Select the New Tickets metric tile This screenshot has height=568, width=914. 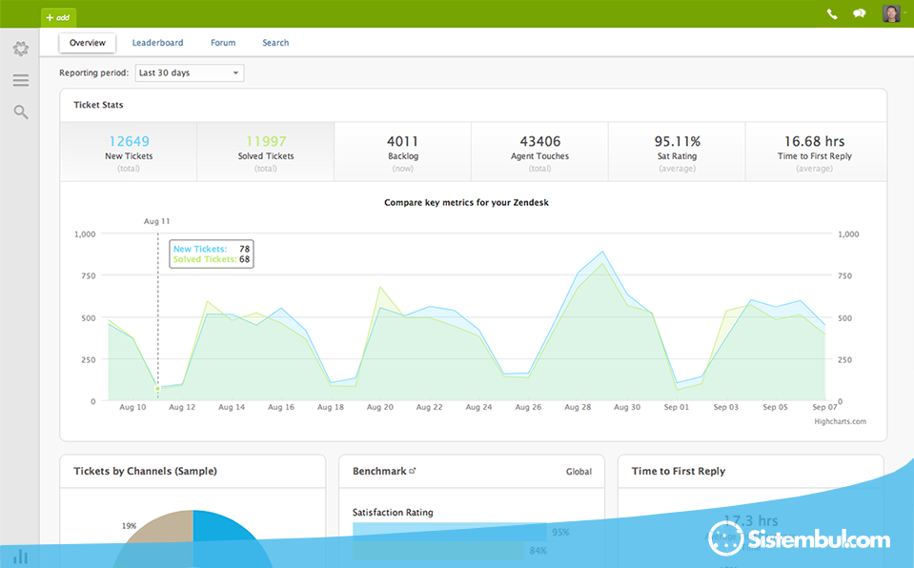[129, 152]
